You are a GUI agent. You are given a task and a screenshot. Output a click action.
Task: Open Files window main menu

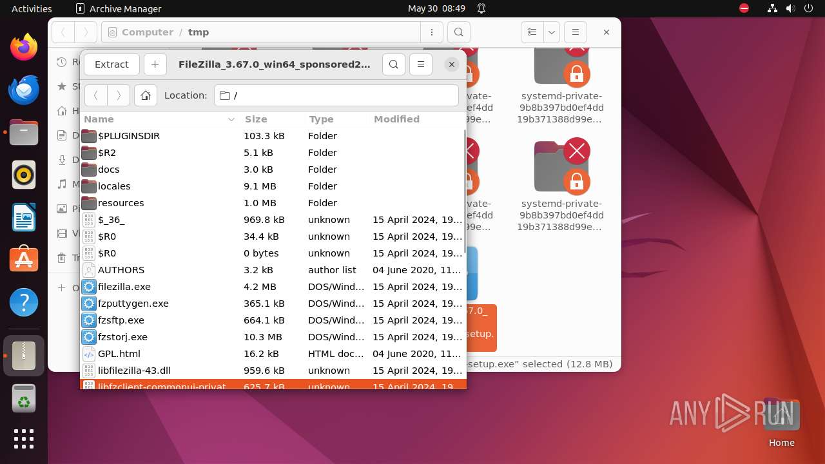click(x=576, y=32)
